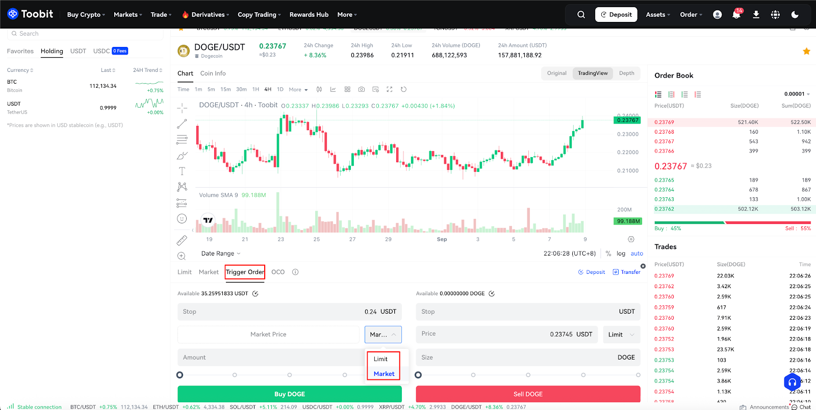This screenshot has height=410, width=816.
Task: Toggle percent scale on chart
Action: pyautogui.click(x=608, y=253)
